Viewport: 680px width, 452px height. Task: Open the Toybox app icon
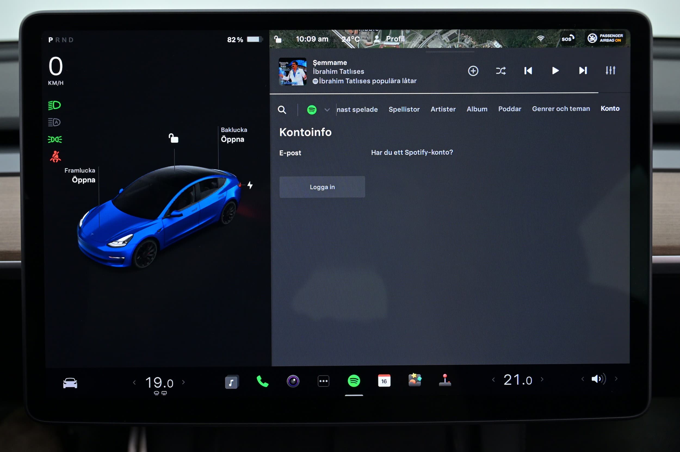pos(415,380)
